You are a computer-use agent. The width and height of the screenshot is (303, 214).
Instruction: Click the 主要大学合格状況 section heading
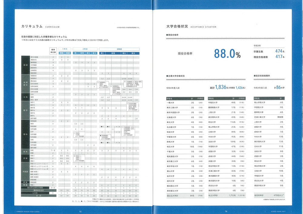pos(175,76)
